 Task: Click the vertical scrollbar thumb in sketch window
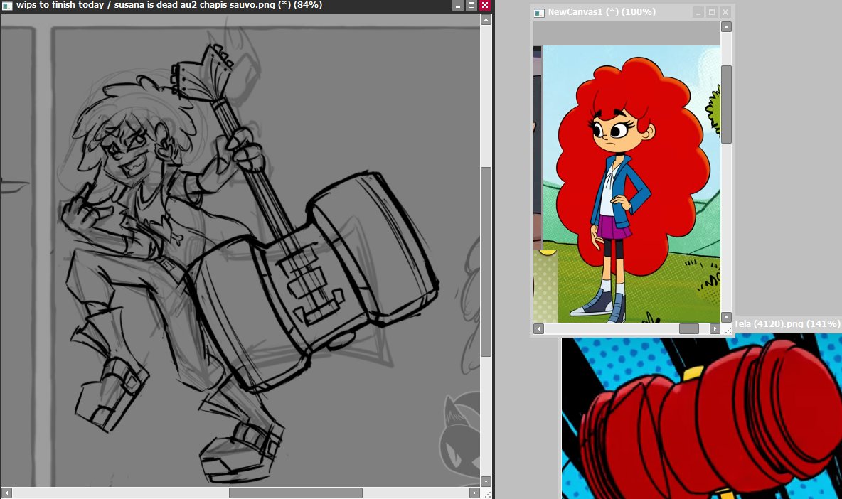tap(486, 262)
